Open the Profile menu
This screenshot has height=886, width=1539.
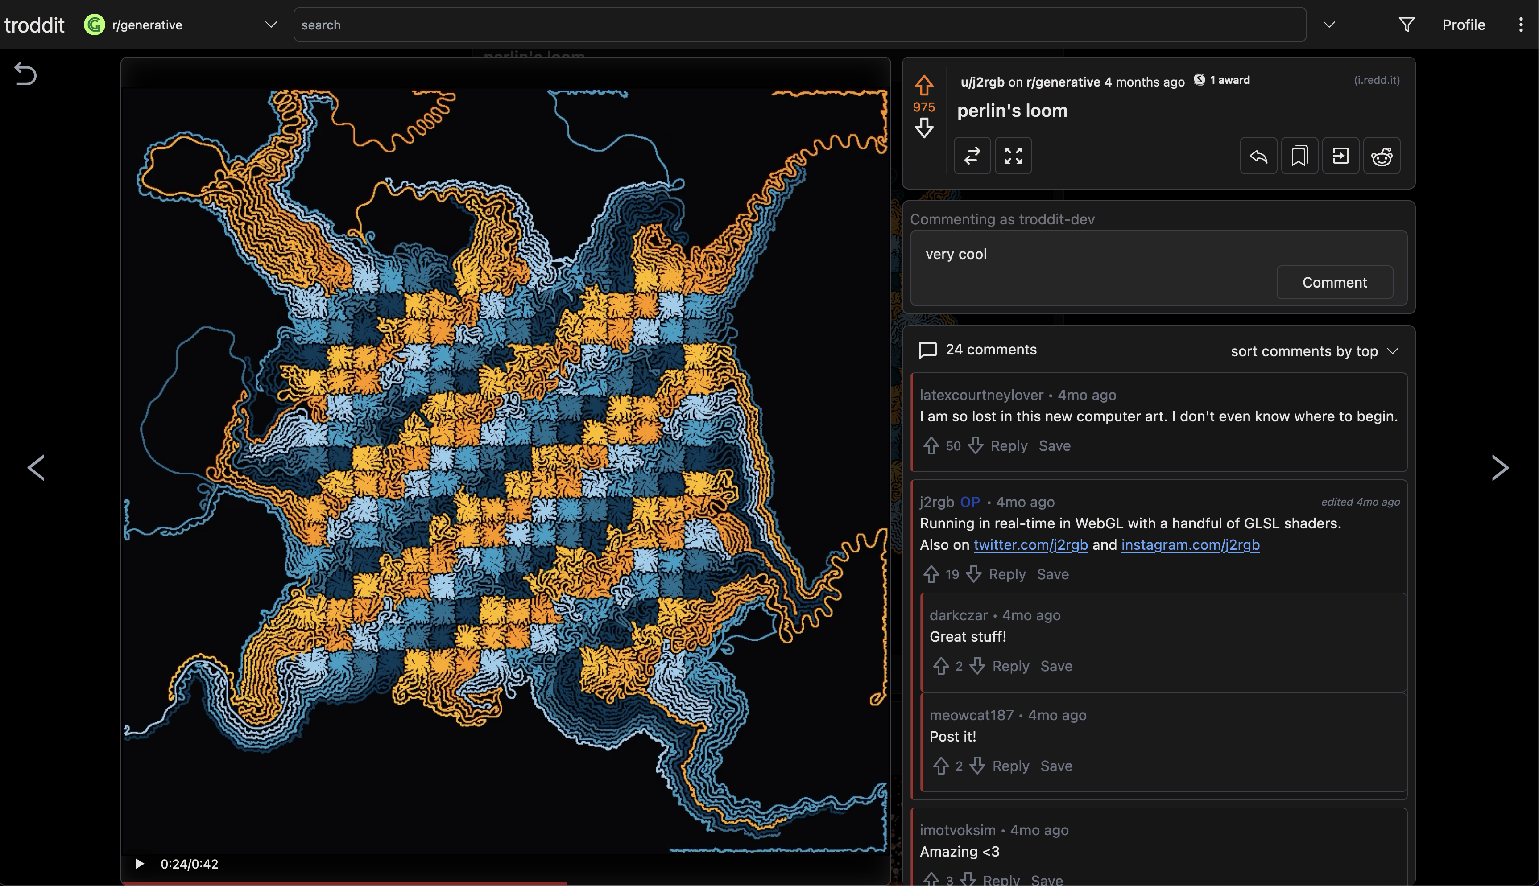[x=1463, y=25]
